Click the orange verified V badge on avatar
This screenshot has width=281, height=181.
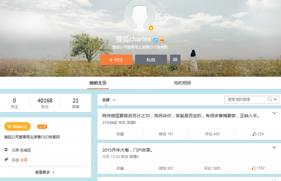click(151, 28)
